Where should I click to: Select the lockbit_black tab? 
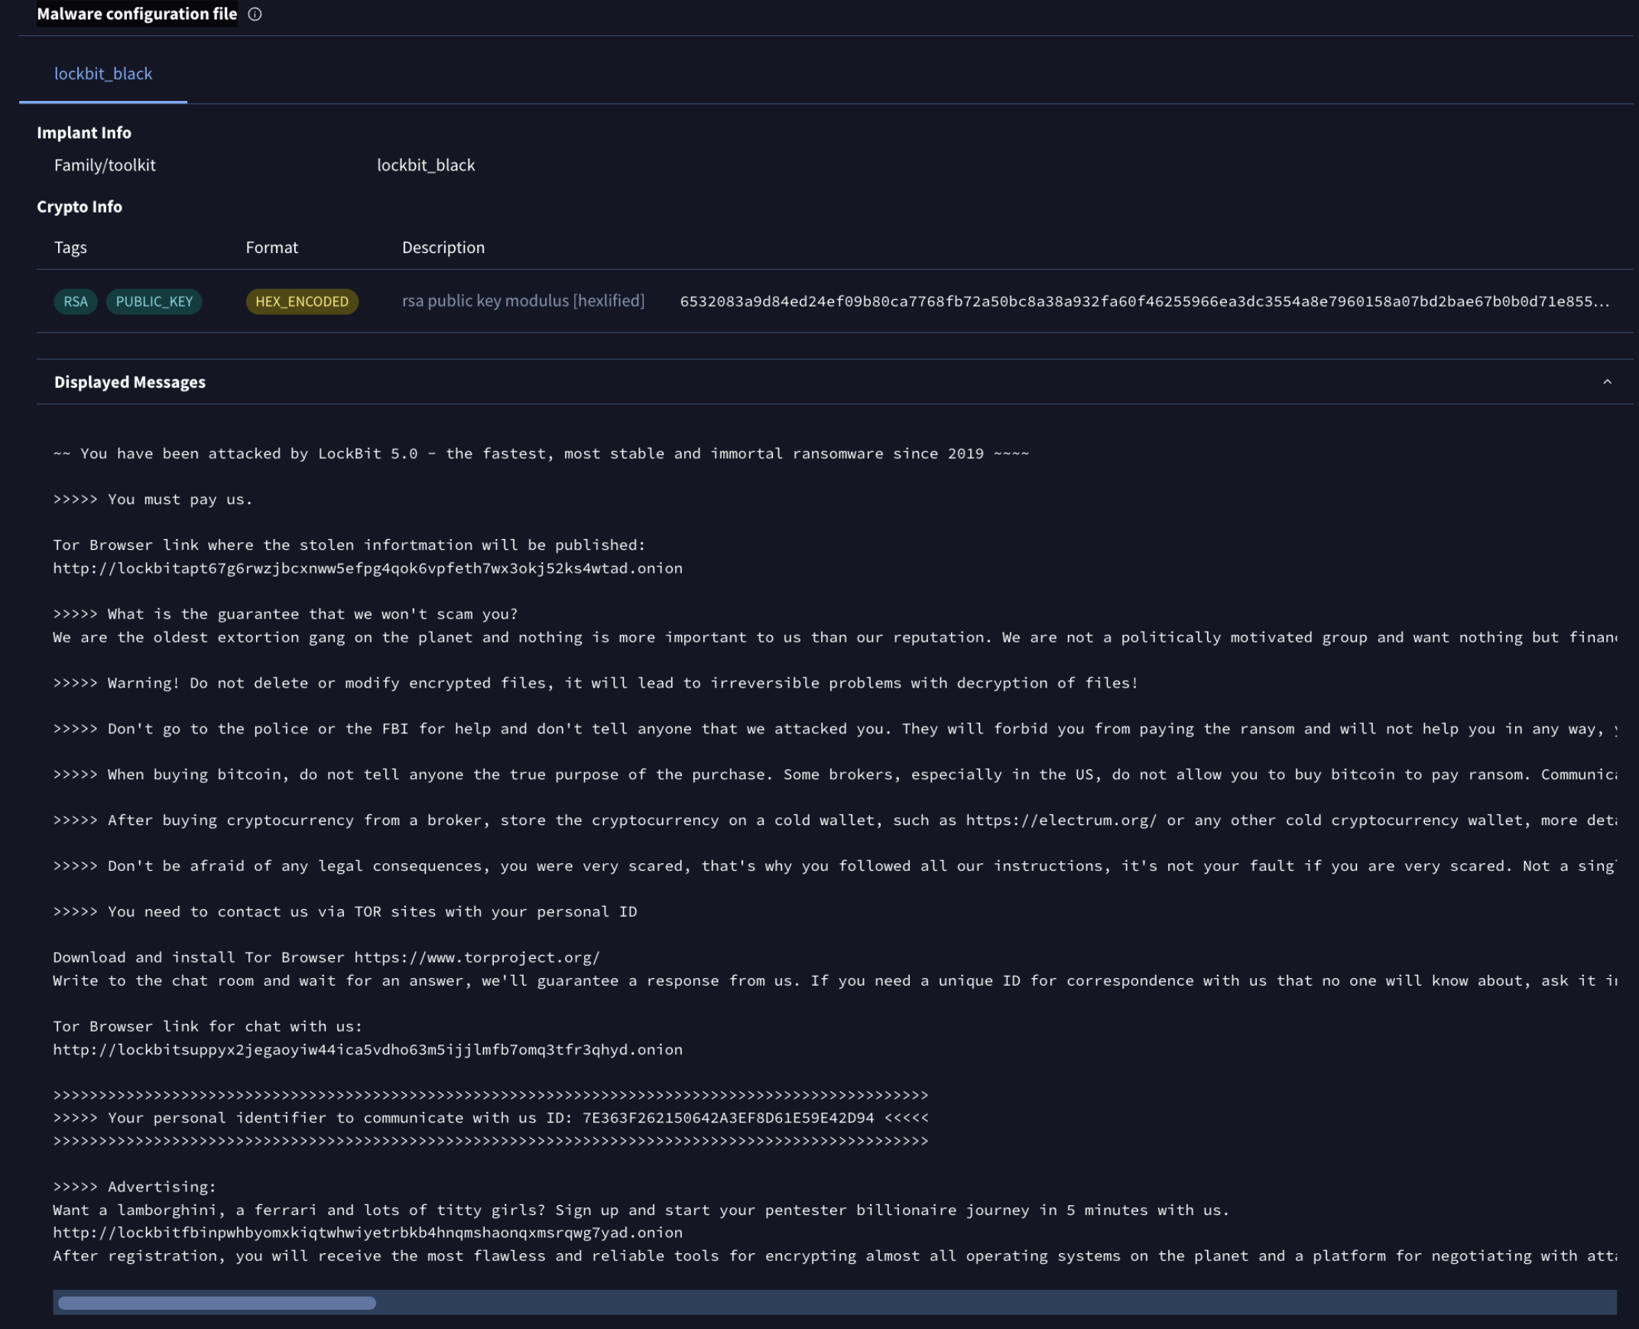pyautogui.click(x=103, y=73)
